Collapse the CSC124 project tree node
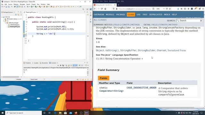Screen dimensions: 205x115 click(2, 17)
